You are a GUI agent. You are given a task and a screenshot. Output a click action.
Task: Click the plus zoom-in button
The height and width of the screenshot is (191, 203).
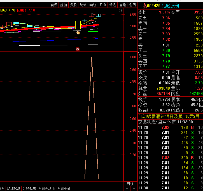127,188
